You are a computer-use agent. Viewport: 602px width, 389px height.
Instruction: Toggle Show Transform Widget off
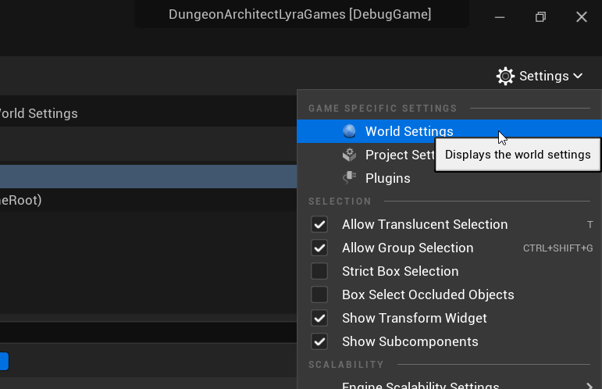coord(319,319)
